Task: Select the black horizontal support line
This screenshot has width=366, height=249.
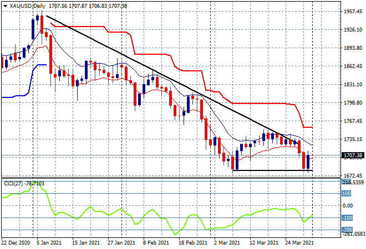Action: coord(273,170)
